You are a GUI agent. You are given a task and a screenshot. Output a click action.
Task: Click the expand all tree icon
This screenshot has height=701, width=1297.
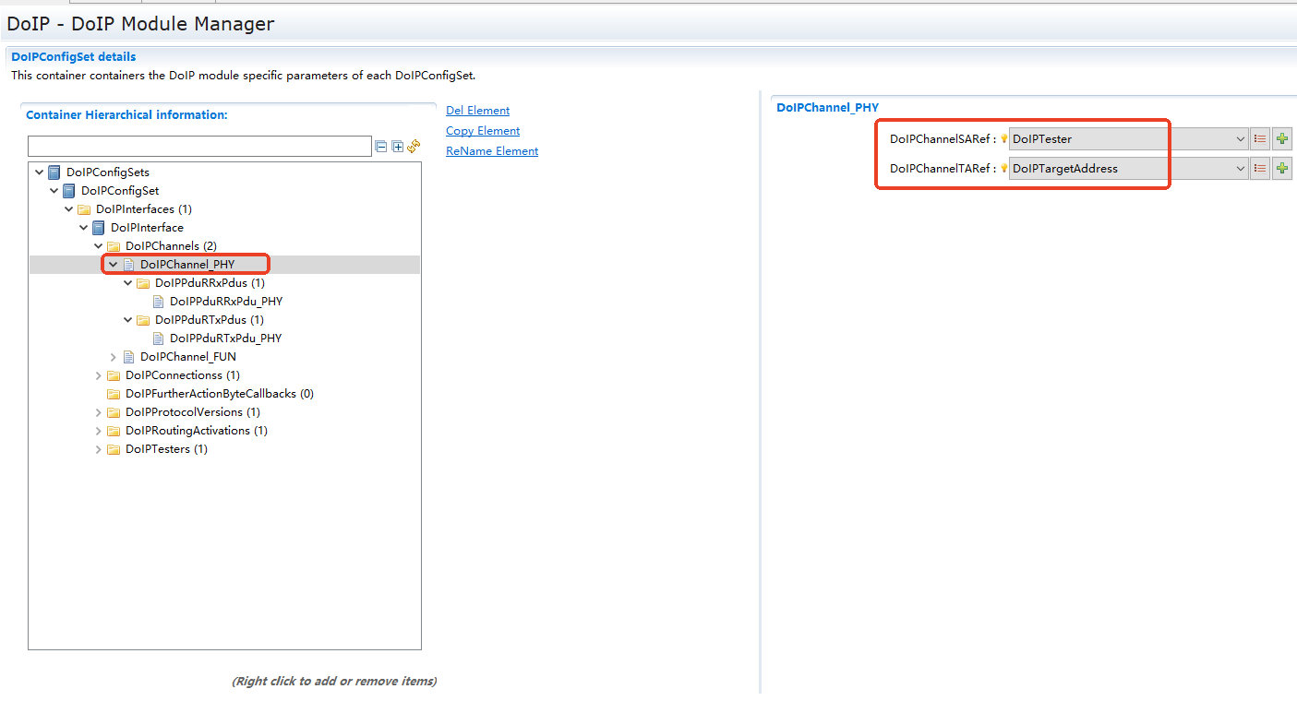(x=398, y=147)
